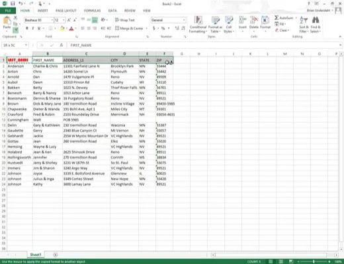The image size is (344, 264).
Task: Open the number format General dropdown
Action: point(184,20)
